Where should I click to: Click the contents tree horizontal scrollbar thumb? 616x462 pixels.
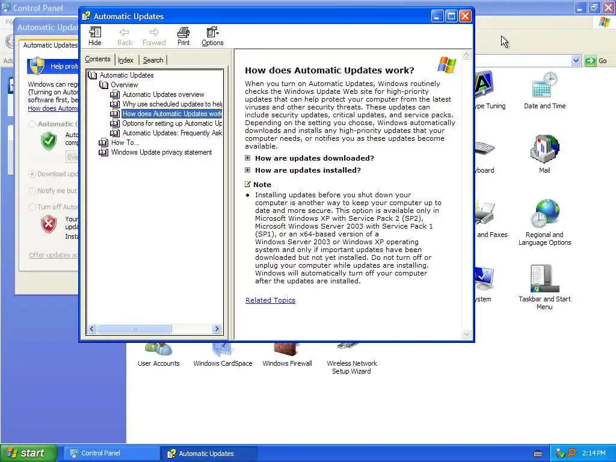tap(135, 329)
